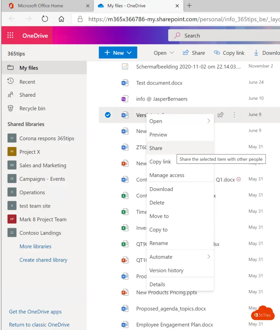Image resolution: width=280 pixels, height=330 pixels.
Task: Expand Automate submenu in context menu
Action: [209, 257]
